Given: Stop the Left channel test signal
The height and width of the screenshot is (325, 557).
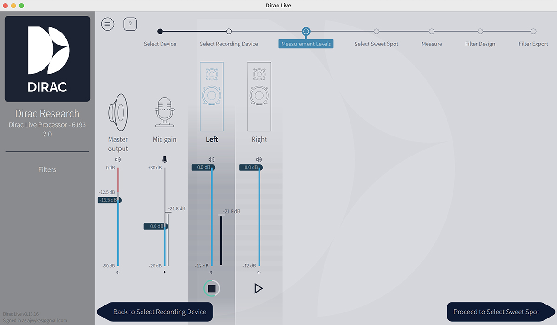Looking at the screenshot, I should pyautogui.click(x=212, y=288).
